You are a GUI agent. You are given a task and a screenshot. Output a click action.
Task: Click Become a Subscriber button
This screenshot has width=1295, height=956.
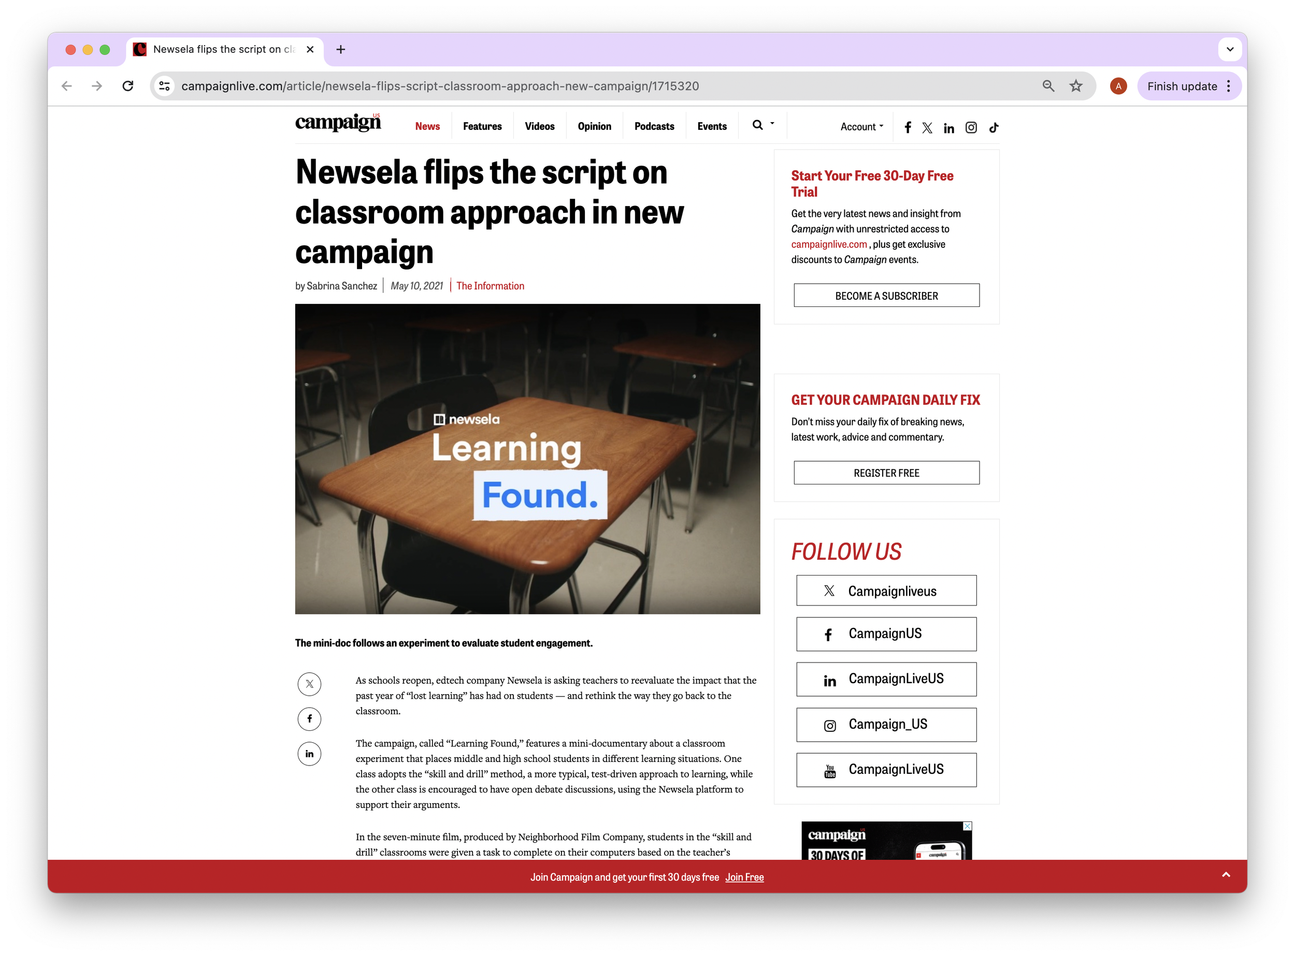point(886,296)
